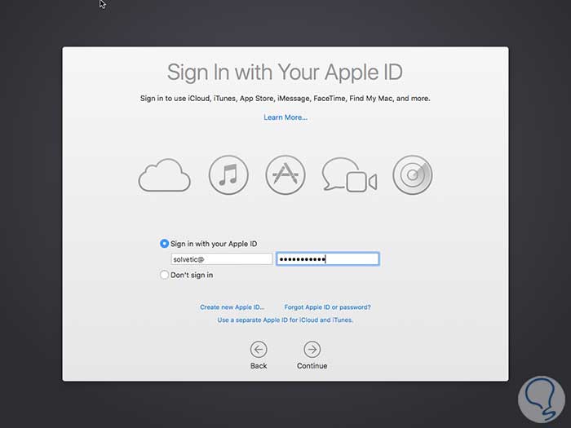
Task: Click the 'Sign in to use iCloud, iTunes' description text
Action: tap(285, 99)
